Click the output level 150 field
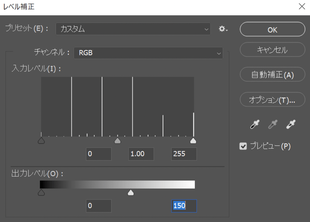 (184, 206)
